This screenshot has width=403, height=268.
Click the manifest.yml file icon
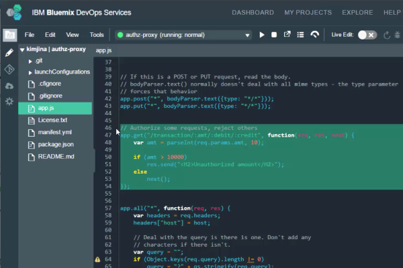[x=32, y=133]
